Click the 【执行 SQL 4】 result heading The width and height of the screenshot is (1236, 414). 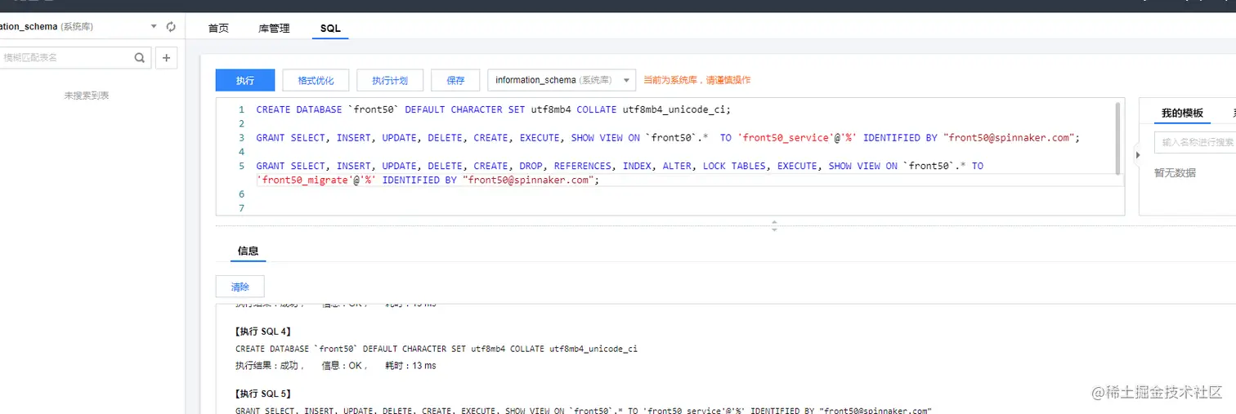pos(263,332)
